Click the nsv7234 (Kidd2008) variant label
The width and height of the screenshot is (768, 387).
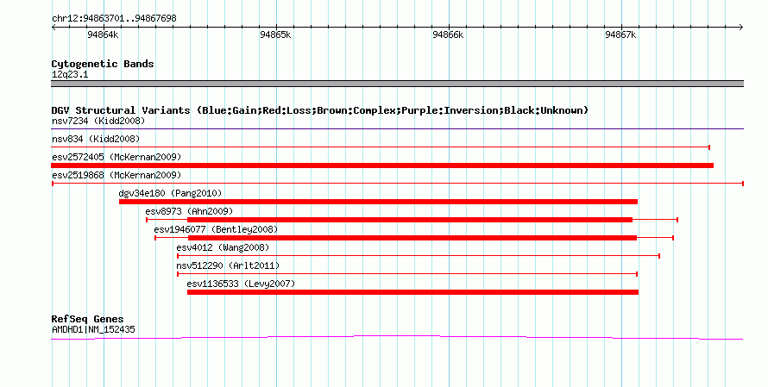tap(98, 121)
